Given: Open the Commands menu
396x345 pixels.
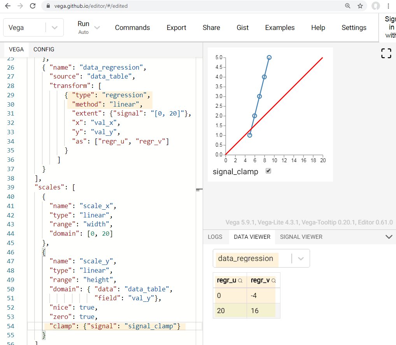Looking at the screenshot, I should pyautogui.click(x=132, y=28).
